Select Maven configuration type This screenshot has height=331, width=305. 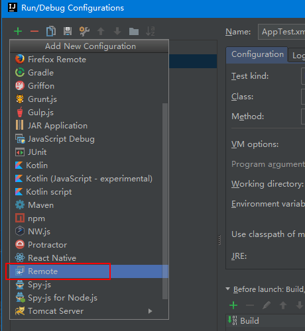point(89,205)
